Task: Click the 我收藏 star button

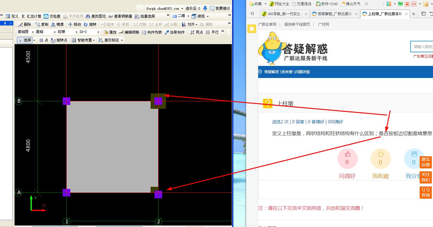Action: [381, 159]
